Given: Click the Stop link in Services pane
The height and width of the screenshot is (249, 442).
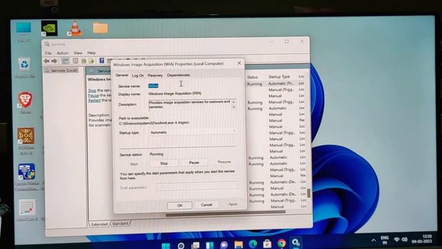Looking at the screenshot, I should 92,91.
